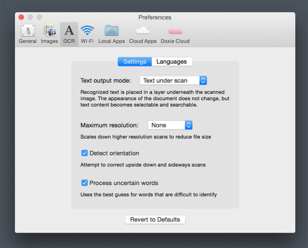Click the Revert to Defaults button
Screen dimensions: 308x248
pos(155,219)
